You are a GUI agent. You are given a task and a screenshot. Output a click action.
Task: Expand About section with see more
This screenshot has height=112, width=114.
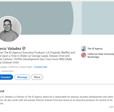pos(111,107)
